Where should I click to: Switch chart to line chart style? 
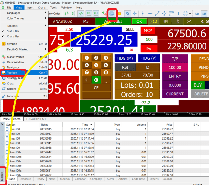coord(81,13)
